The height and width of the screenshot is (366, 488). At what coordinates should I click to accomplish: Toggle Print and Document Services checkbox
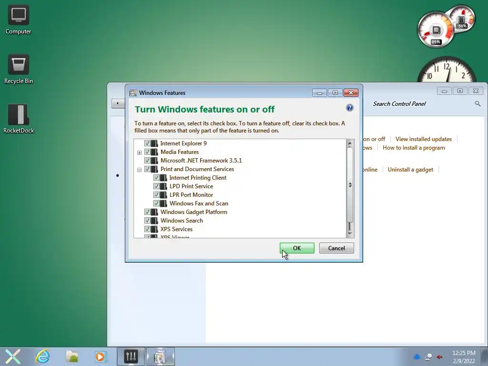[148, 169]
